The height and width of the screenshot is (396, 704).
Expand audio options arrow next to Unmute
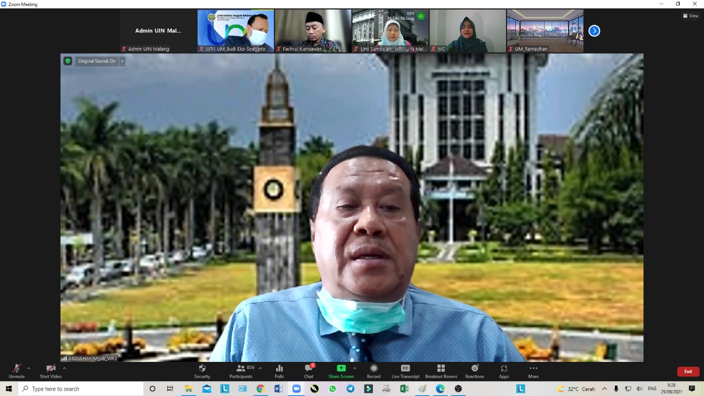[29, 369]
